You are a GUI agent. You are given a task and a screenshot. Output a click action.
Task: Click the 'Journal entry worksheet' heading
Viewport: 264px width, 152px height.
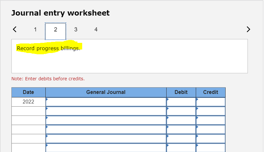pyautogui.click(x=60, y=13)
